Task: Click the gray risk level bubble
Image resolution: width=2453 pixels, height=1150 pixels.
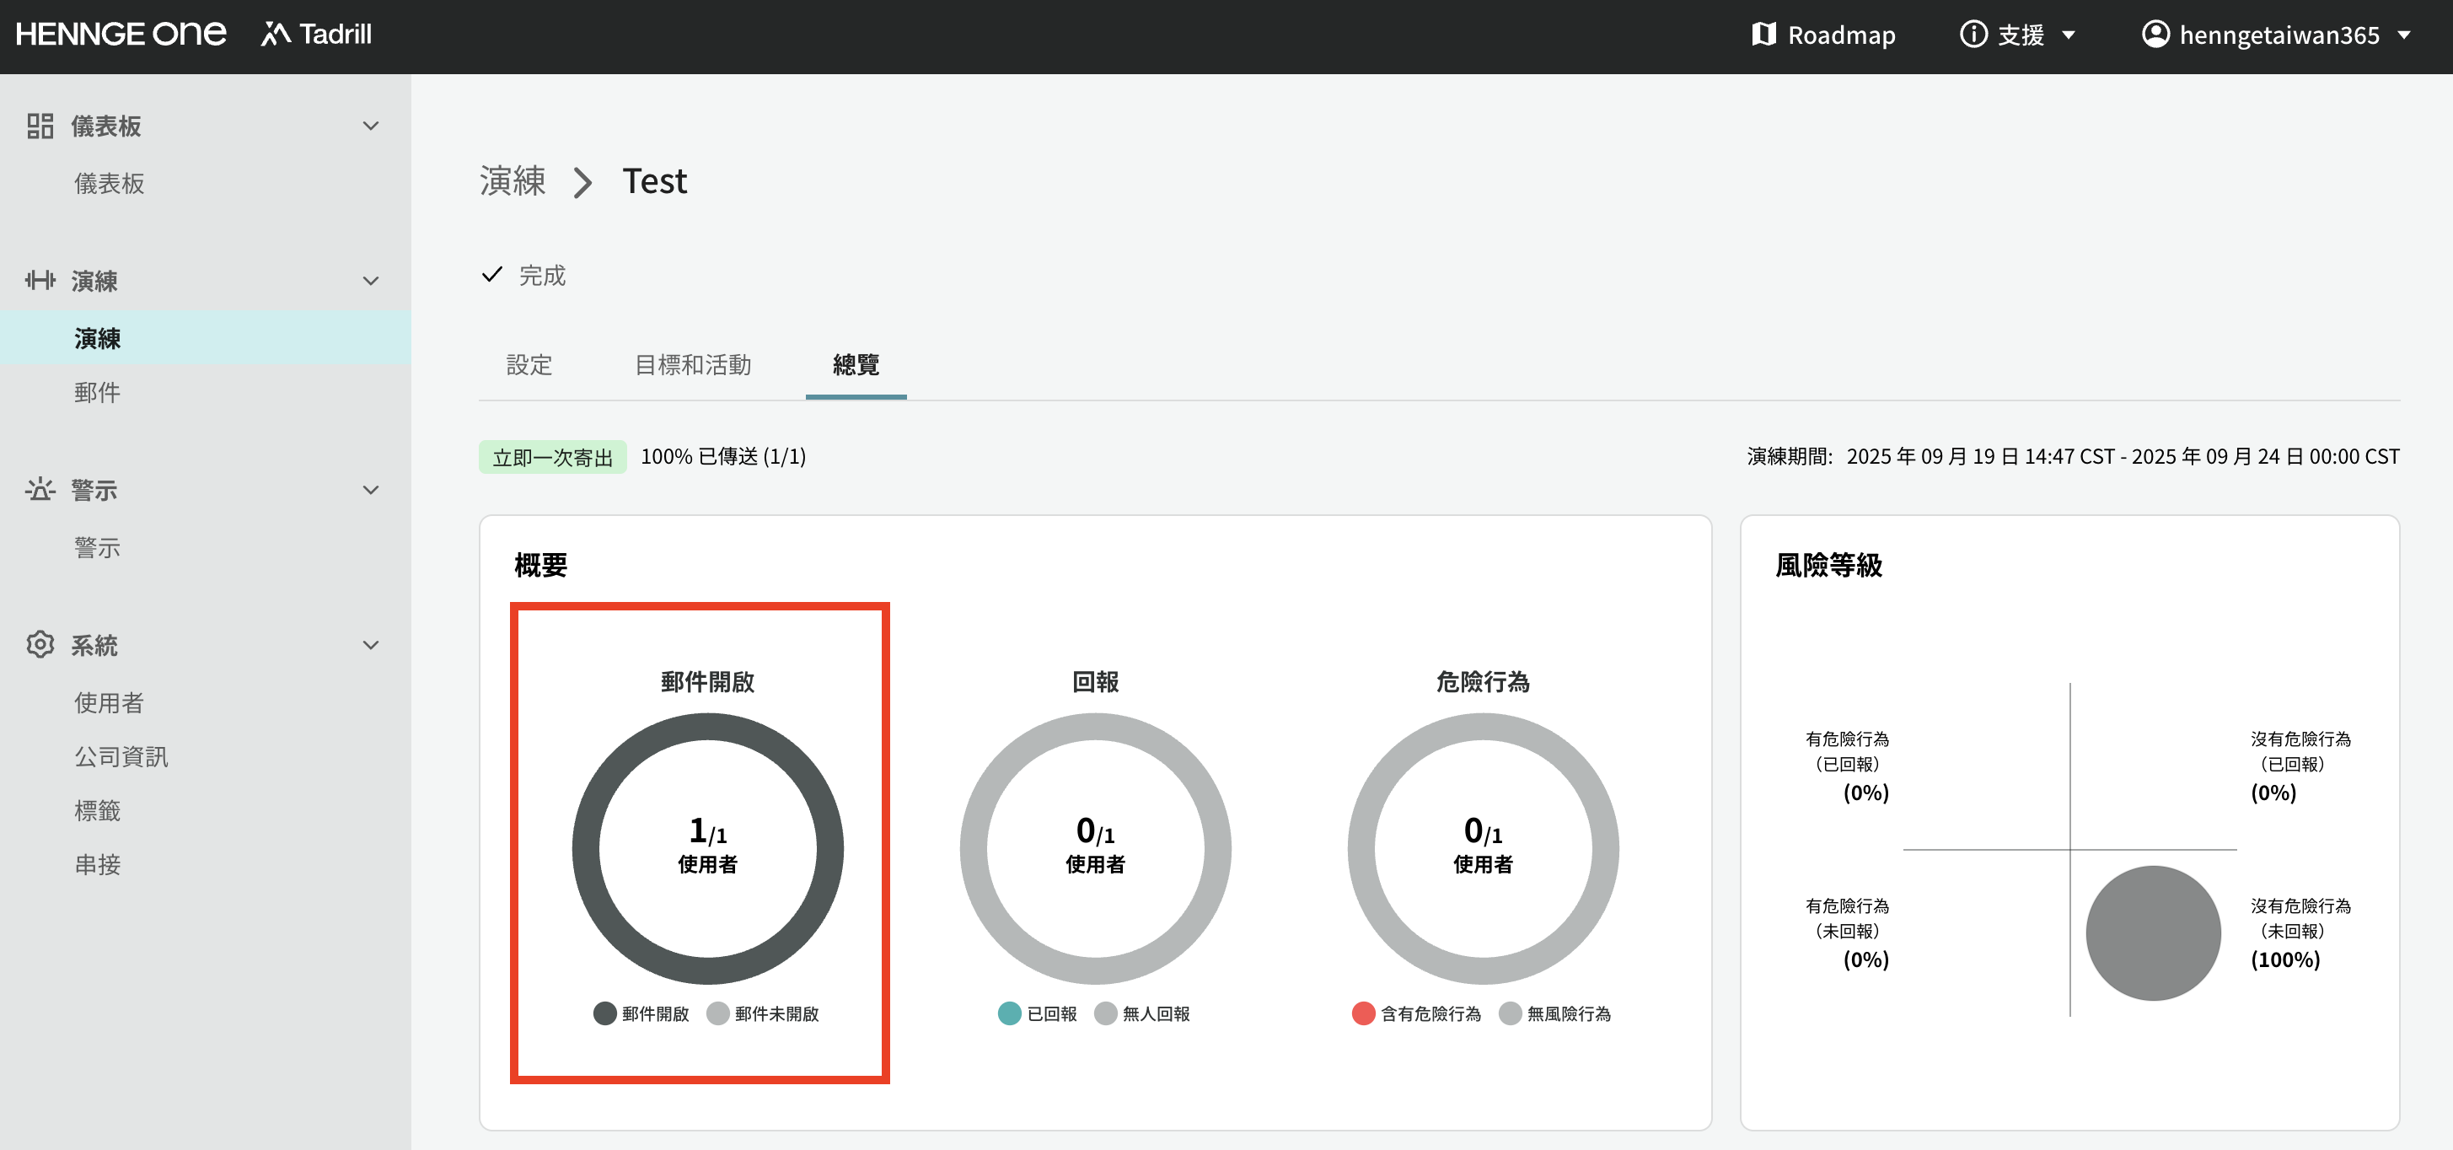Action: click(x=2152, y=932)
